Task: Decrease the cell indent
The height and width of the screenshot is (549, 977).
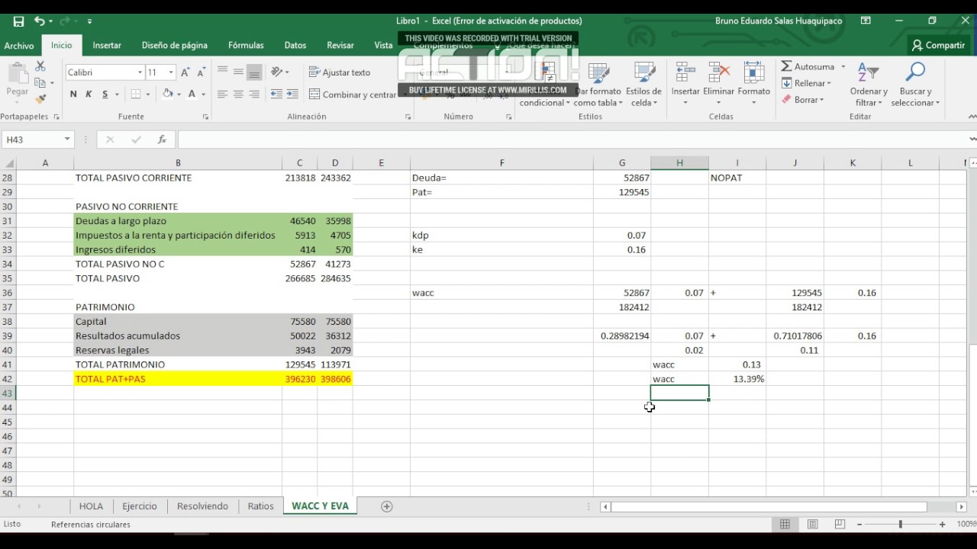Action: point(276,94)
